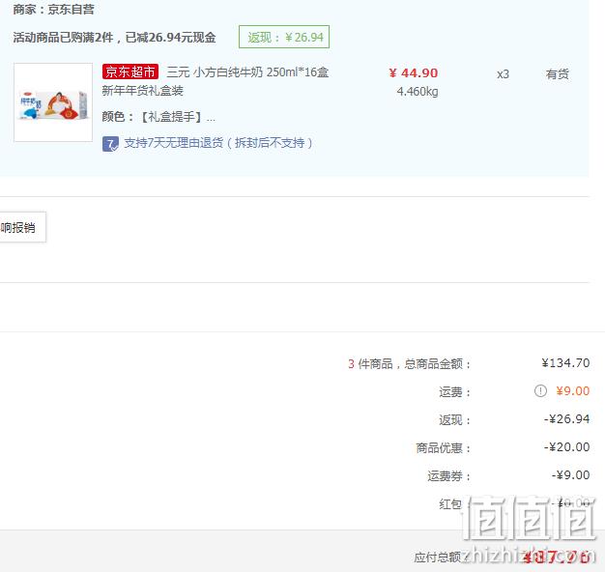Select the label 3 件商品，总商品金额

click(x=409, y=363)
